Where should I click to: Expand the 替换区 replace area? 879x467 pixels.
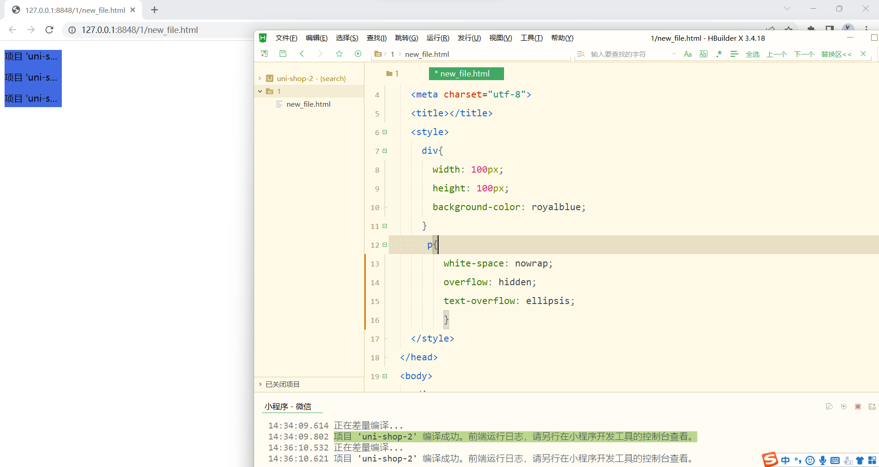(836, 54)
